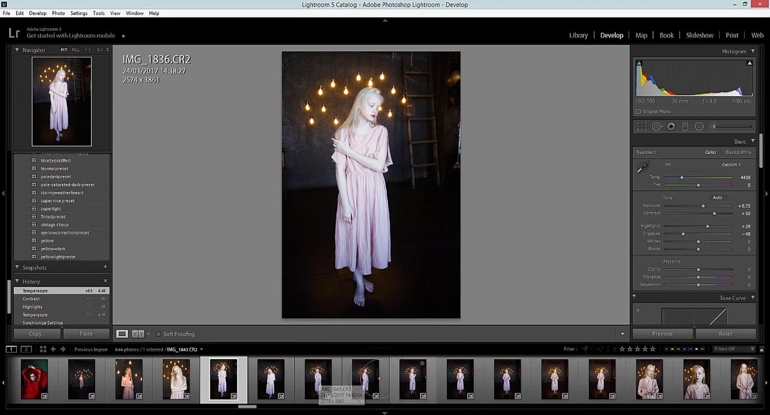Filter by yellow color label
Image resolution: width=770 pixels, height=415 pixels.
click(673, 349)
